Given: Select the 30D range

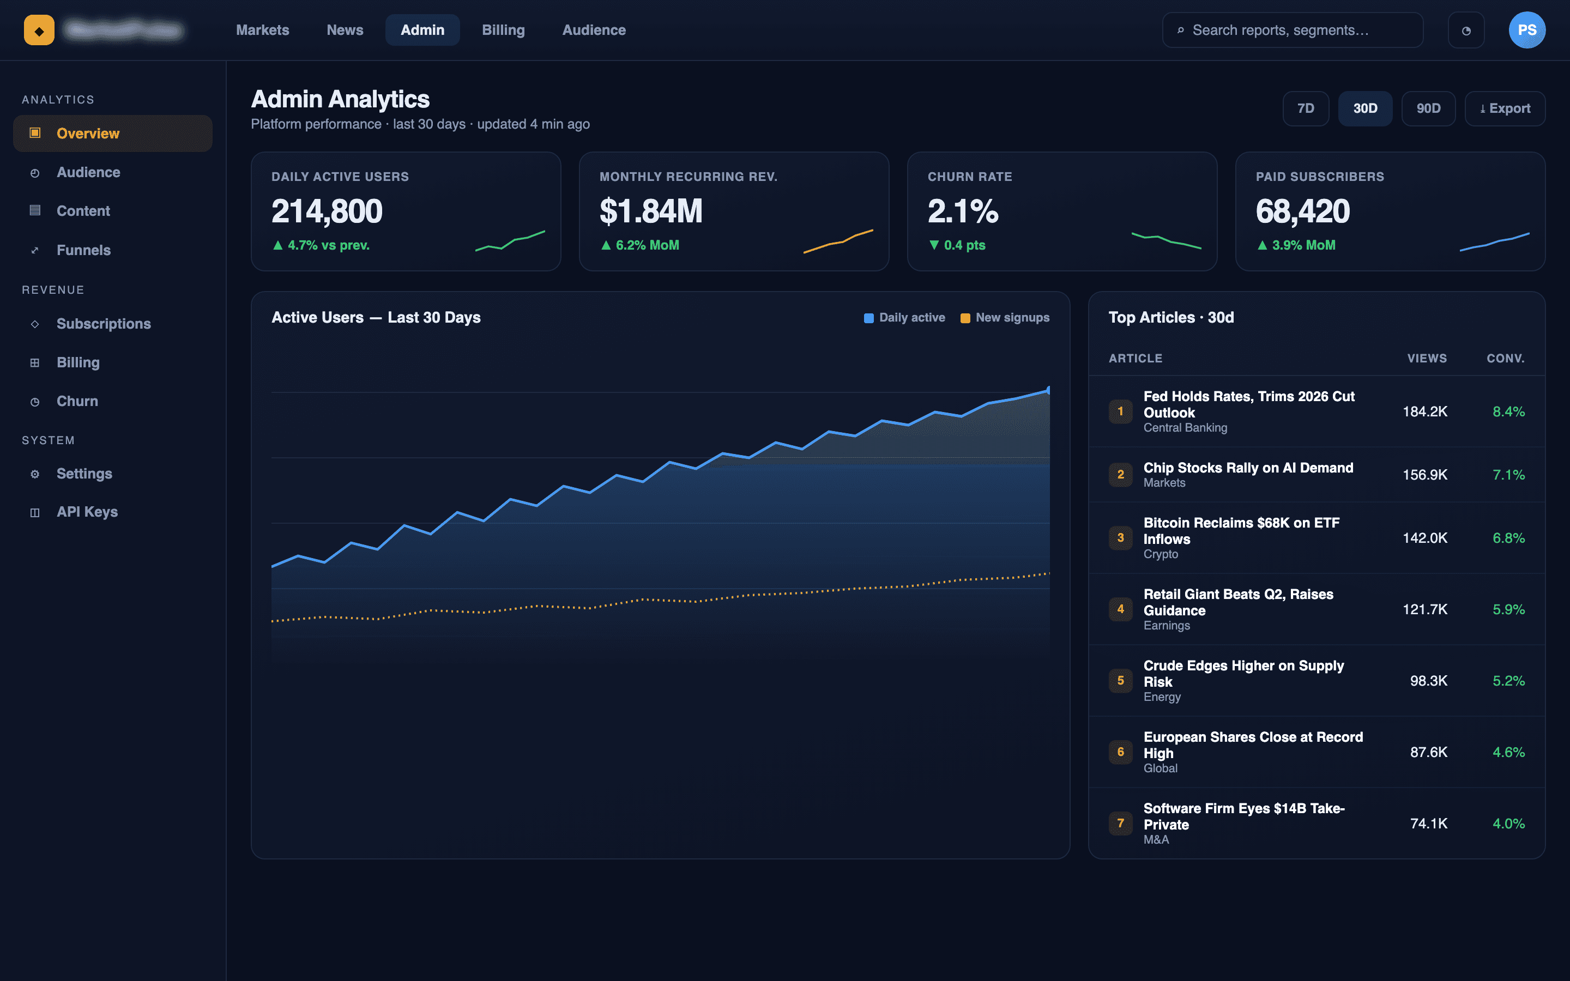Looking at the screenshot, I should click(1365, 108).
